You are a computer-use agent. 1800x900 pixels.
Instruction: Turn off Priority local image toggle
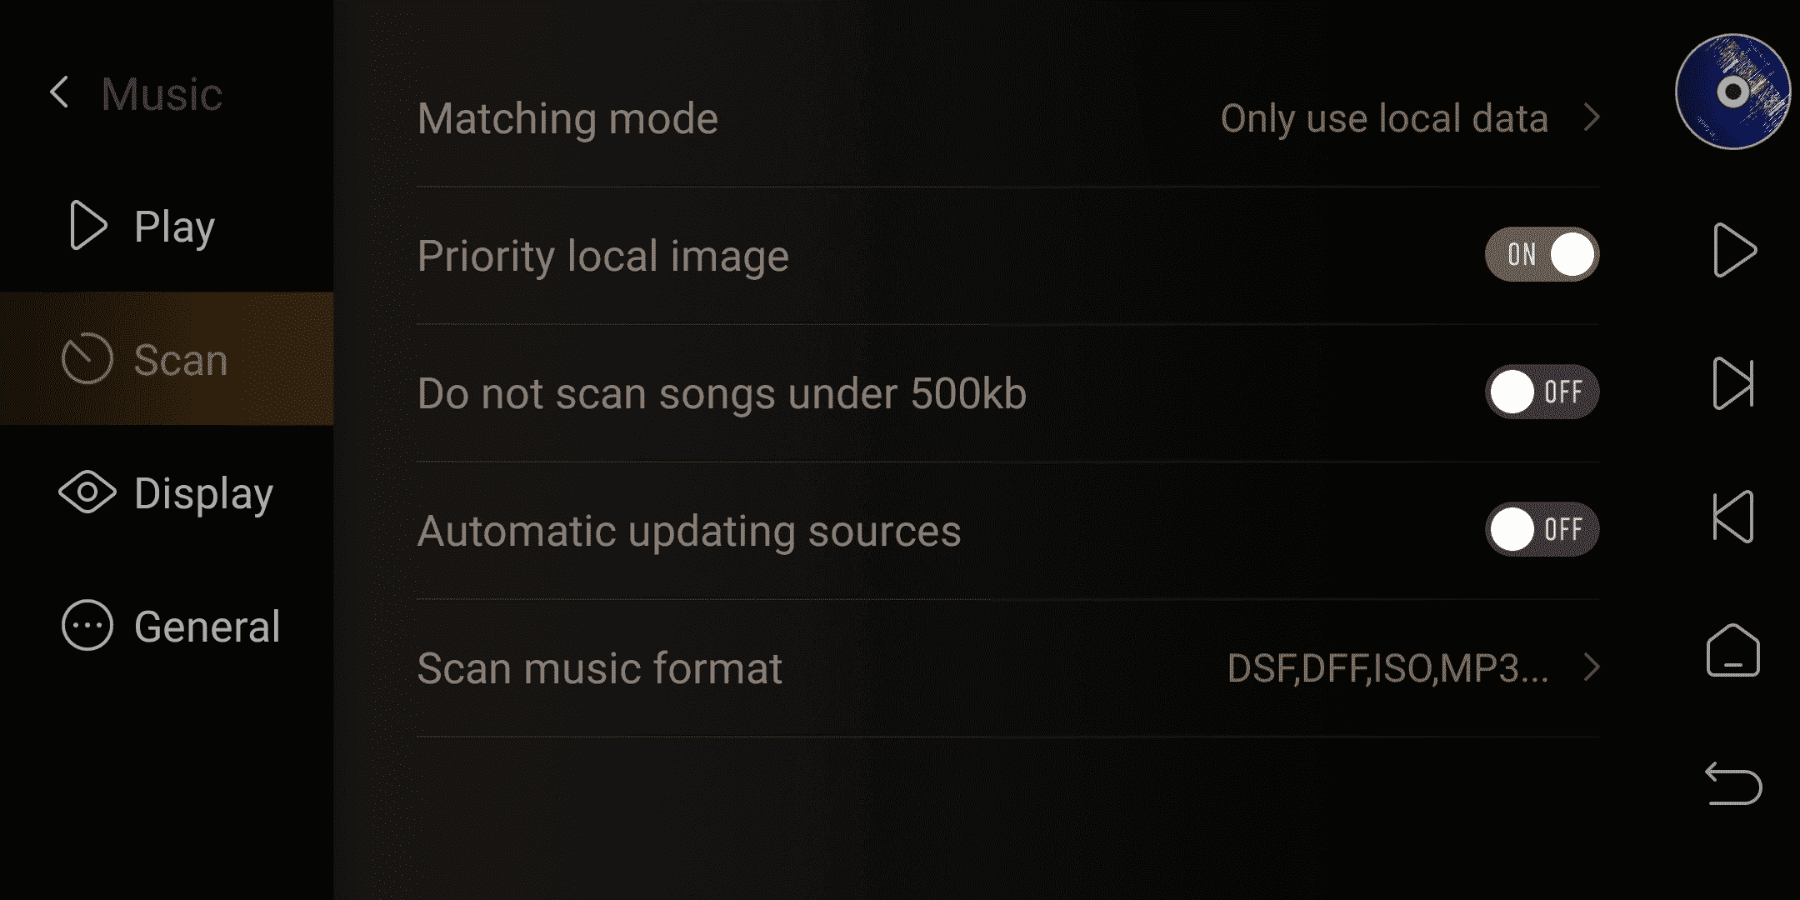coord(1542,254)
